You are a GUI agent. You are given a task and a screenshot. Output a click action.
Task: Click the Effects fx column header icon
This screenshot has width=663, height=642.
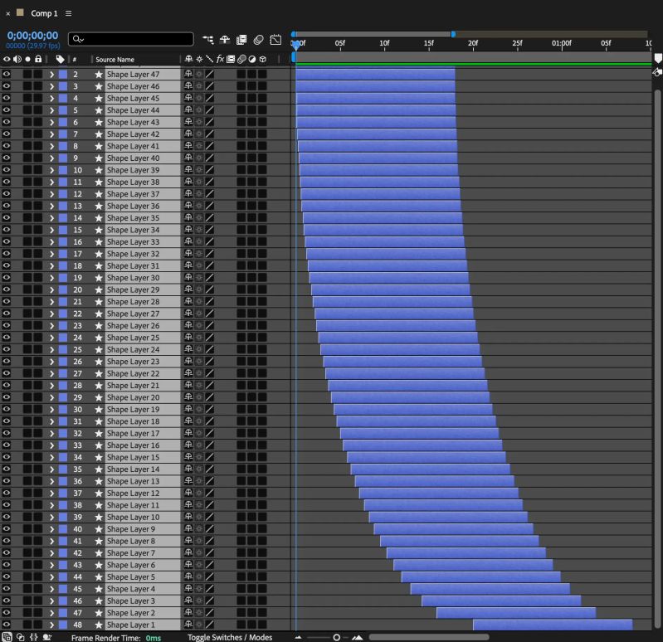220,59
